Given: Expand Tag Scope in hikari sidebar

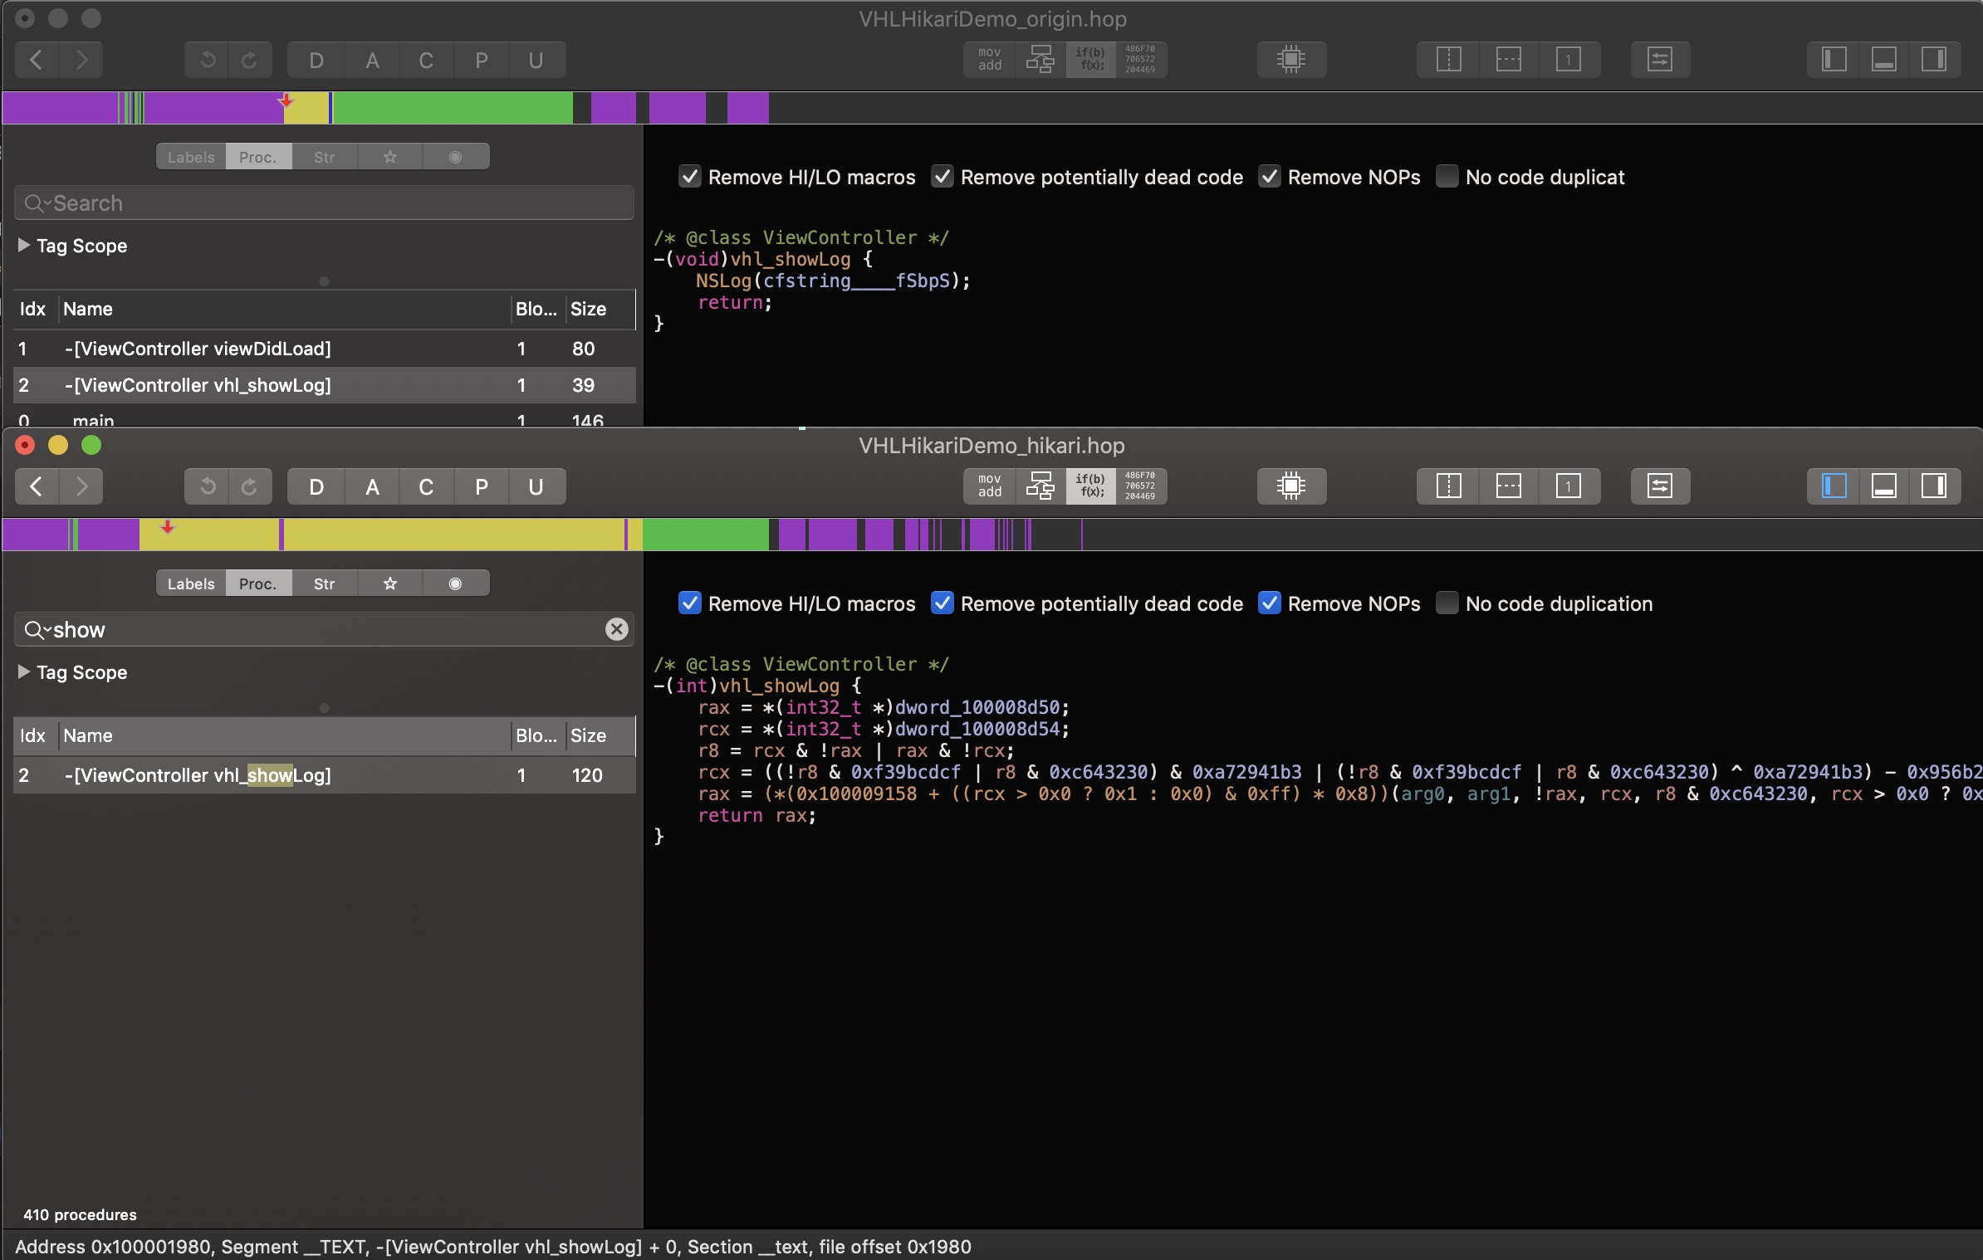Looking at the screenshot, I should click(24, 672).
